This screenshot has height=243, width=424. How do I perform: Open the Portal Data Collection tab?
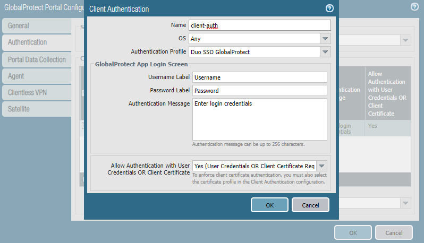point(37,59)
